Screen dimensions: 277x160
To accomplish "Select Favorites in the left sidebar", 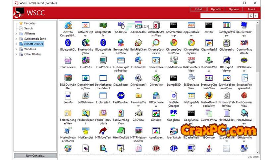I will [29, 23].
